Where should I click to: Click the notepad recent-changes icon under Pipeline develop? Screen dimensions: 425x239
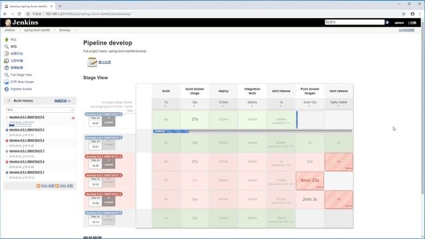pos(92,62)
